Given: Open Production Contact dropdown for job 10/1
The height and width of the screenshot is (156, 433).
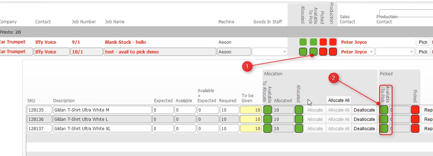Looking at the screenshot, I should click(x=394, y=52).
